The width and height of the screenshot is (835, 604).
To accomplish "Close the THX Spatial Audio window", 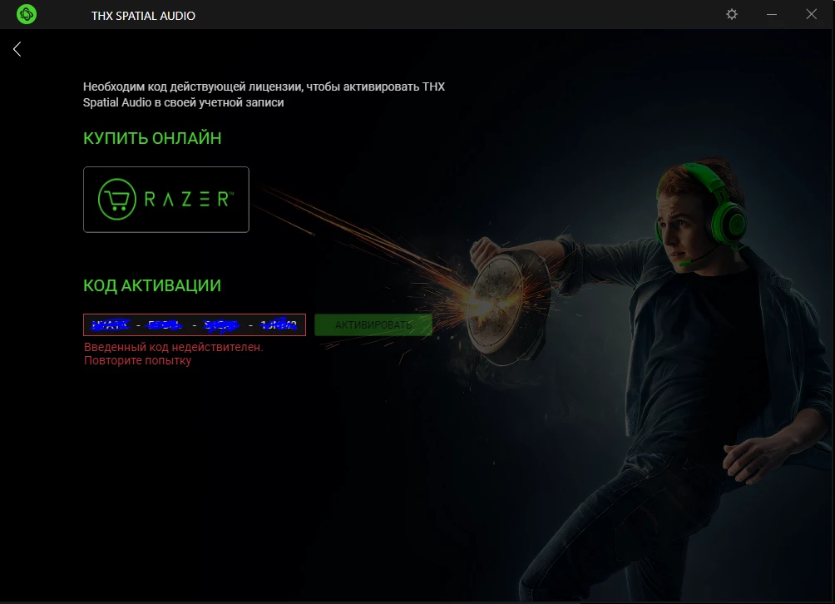I will 810,14.
